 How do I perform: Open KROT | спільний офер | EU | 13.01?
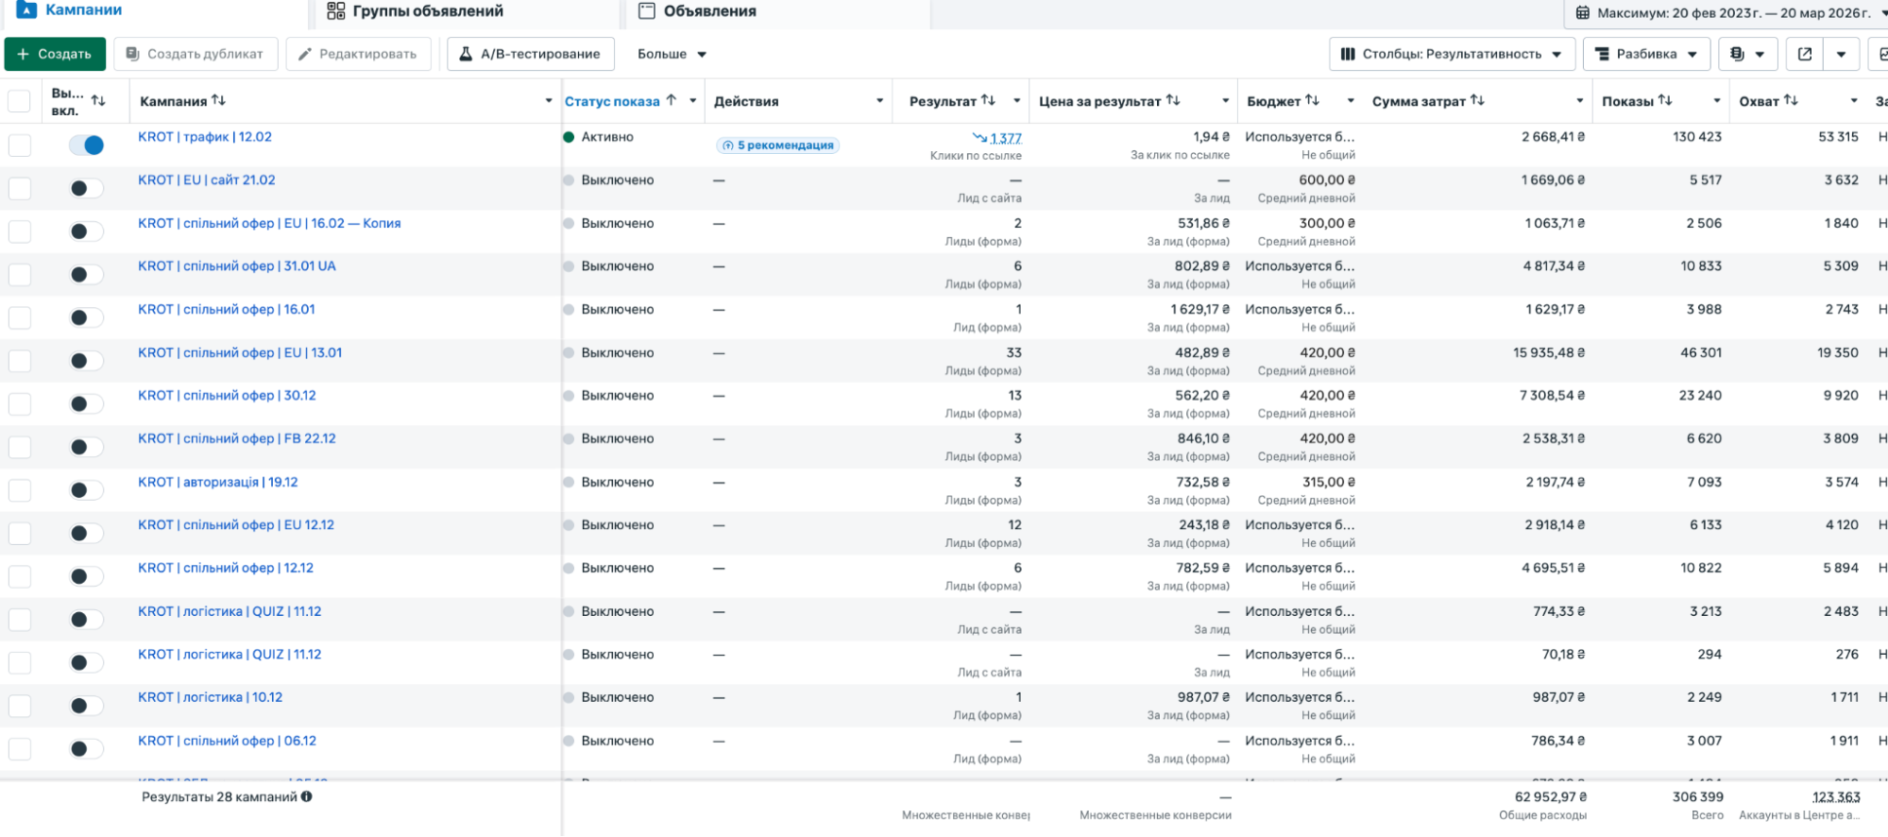[240, 352]
